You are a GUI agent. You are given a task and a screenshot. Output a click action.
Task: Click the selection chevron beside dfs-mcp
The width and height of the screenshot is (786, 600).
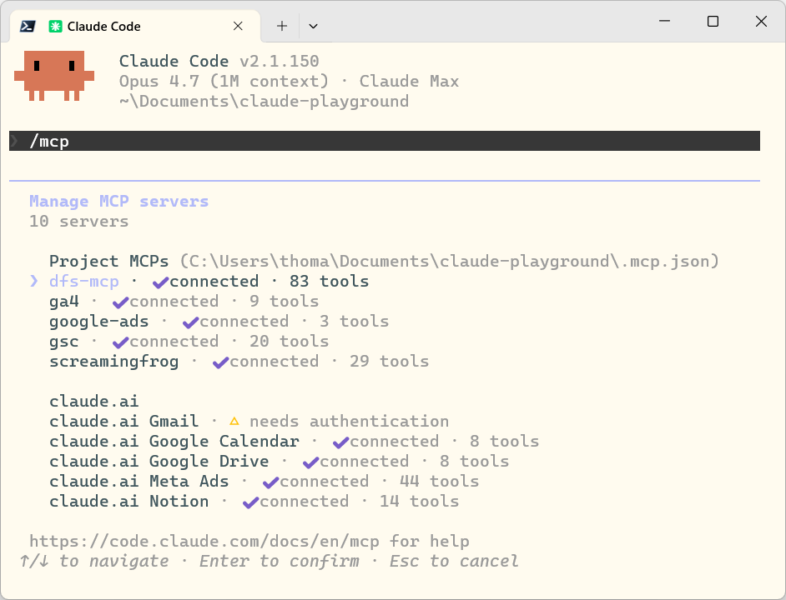pyautogui.click(x=34, y=281)
